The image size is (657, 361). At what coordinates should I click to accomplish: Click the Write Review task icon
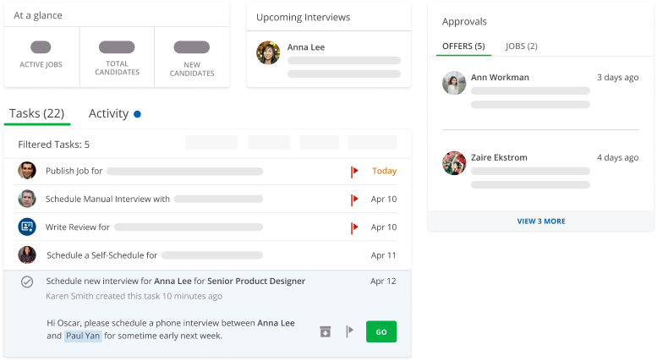coord(27,227)
